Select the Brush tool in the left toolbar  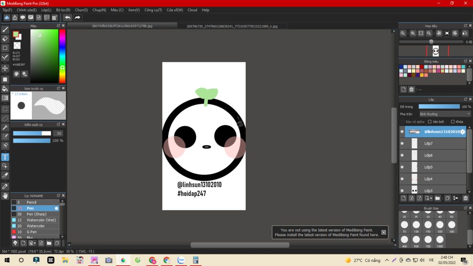[x=5, y=30]
